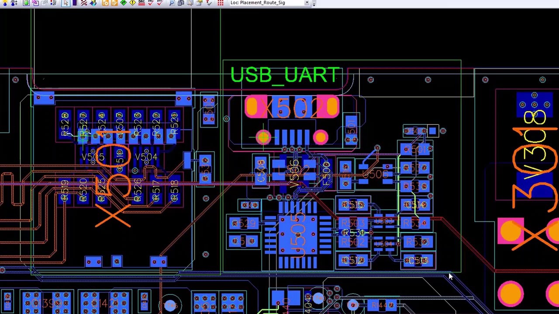Screen dimensions: 559x314
Task: Click the yellow warning diamond icon
Action: click(133, 3)
